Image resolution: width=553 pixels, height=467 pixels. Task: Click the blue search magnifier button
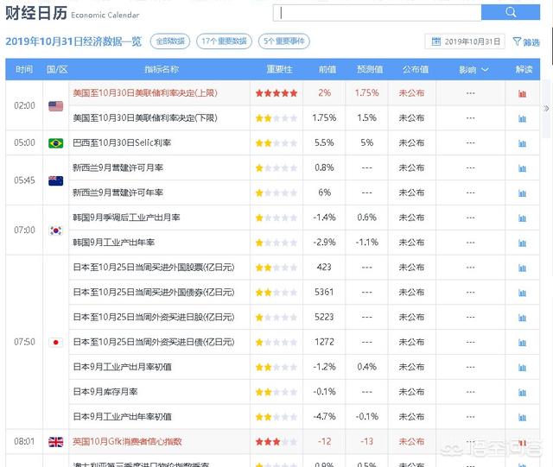(511, 12)
